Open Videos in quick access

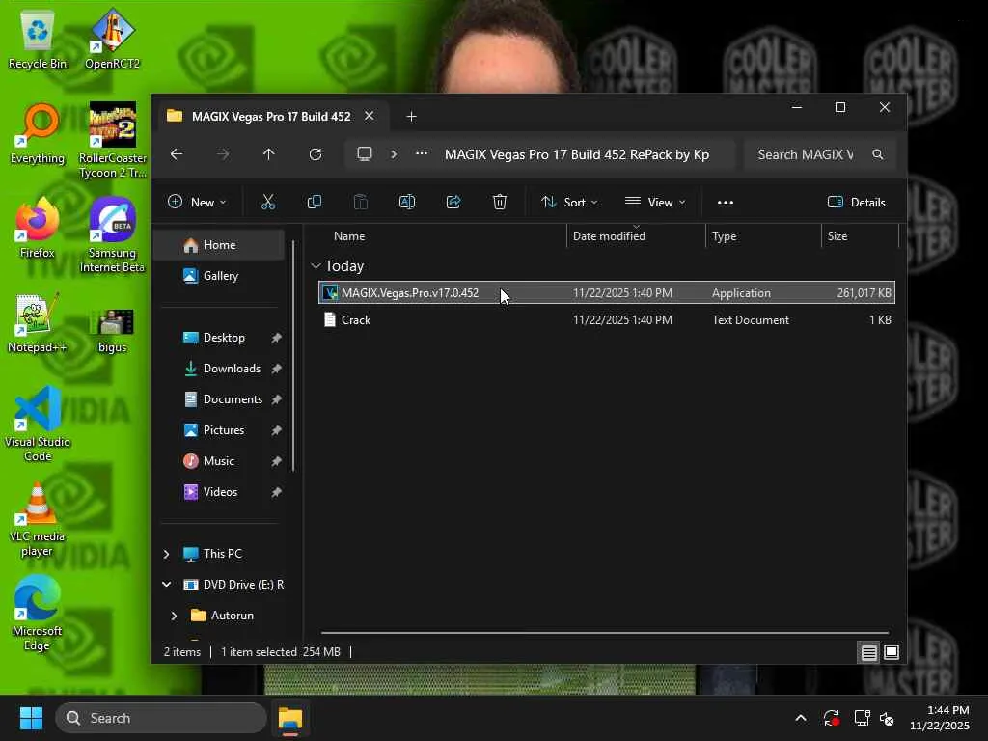pos(223,492)
